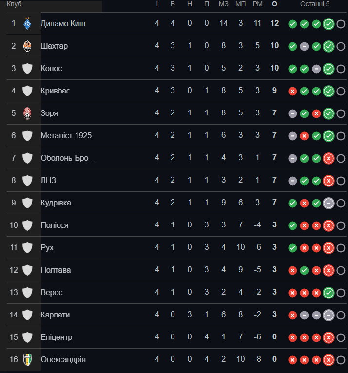This screenshot has width=348, height=373.
Task: Click the Останні 5 column header
Action: tap(315, 4)
